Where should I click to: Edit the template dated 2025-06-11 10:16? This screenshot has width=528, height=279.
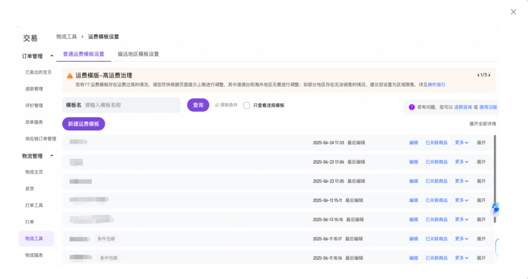(413, 258)
